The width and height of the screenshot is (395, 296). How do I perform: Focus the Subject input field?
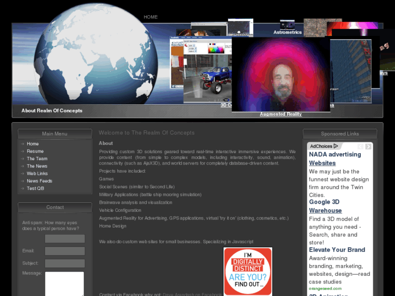(65, 263)
